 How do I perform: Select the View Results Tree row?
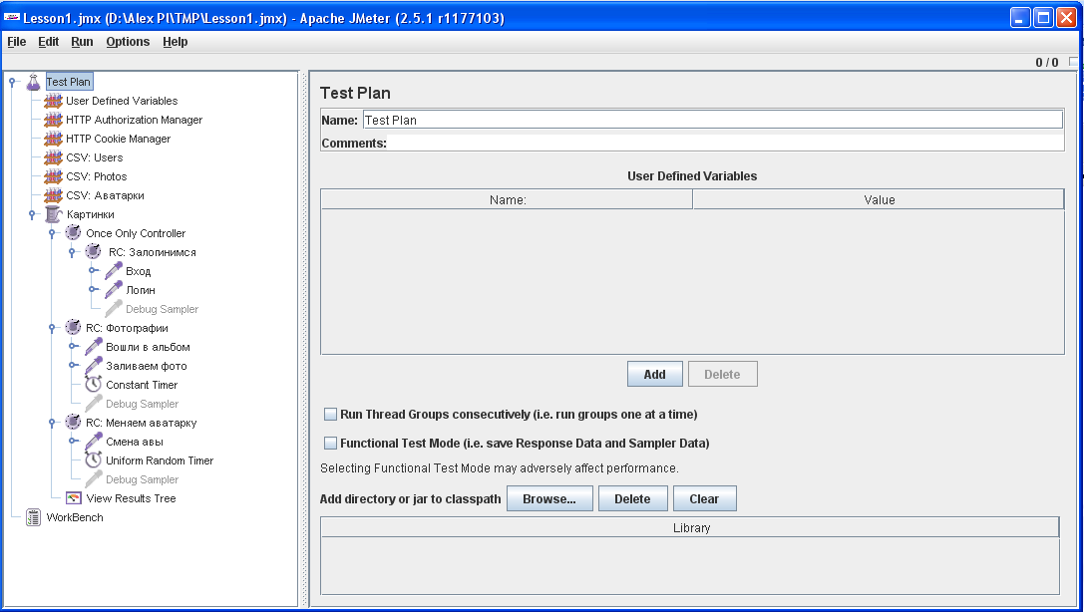pyautogui.click(x=131, y=498)
